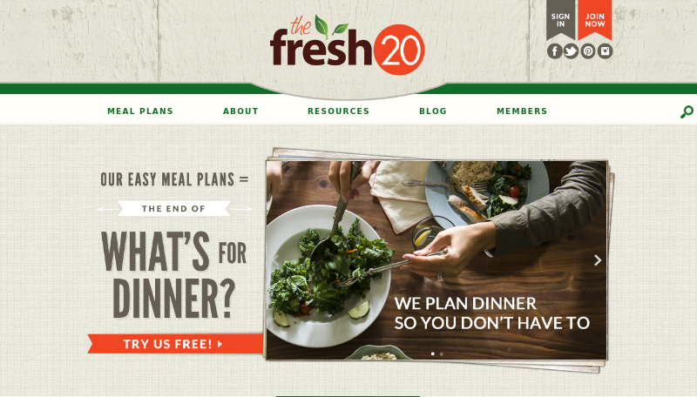This screenshot has width=697, height=397.
Task: Go back with the slideshow left arrow
Action: coord(276,260)
